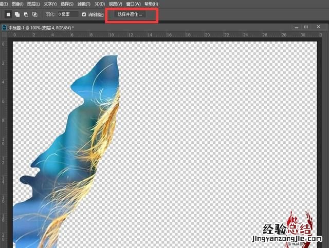Open the 3D(D) menu
Viewport: 329px width, 248px height.
click(x=100, y=4)
